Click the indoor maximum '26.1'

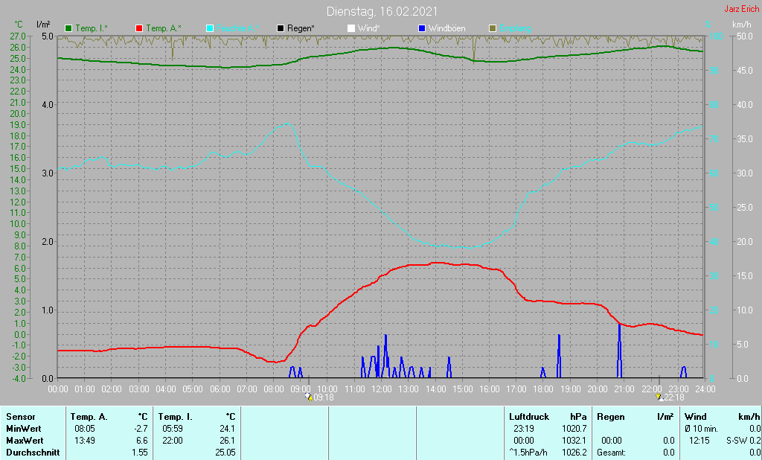coord(227,441)
